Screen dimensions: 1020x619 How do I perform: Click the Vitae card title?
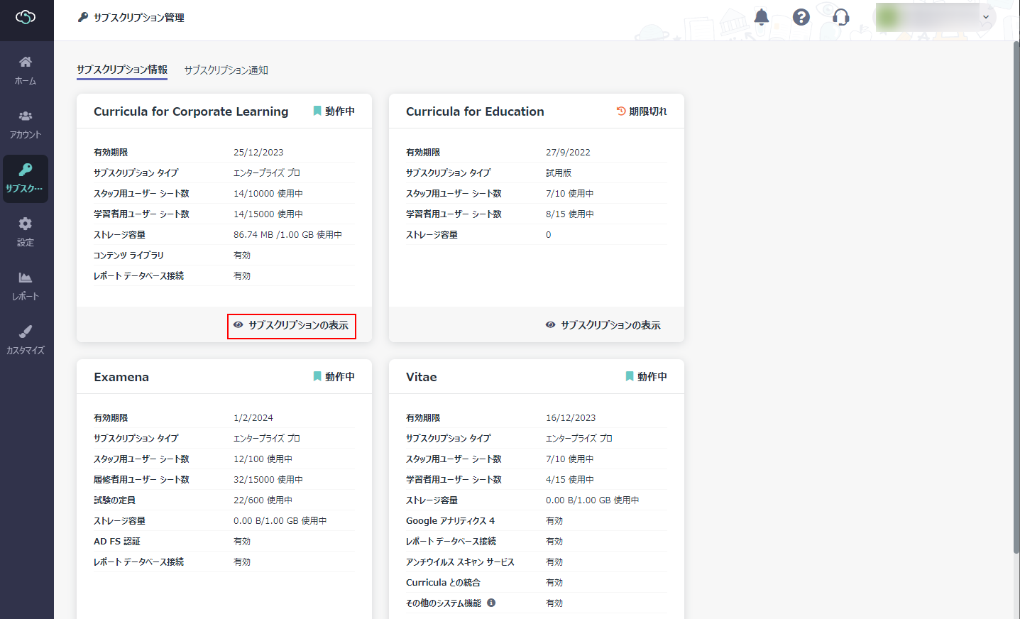(x=422, y=377)
